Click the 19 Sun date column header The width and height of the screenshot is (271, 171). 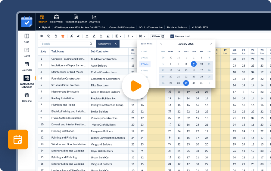(225, 52)
